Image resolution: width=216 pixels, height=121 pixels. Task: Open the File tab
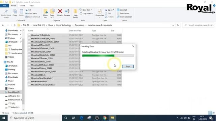click(4, 6)
